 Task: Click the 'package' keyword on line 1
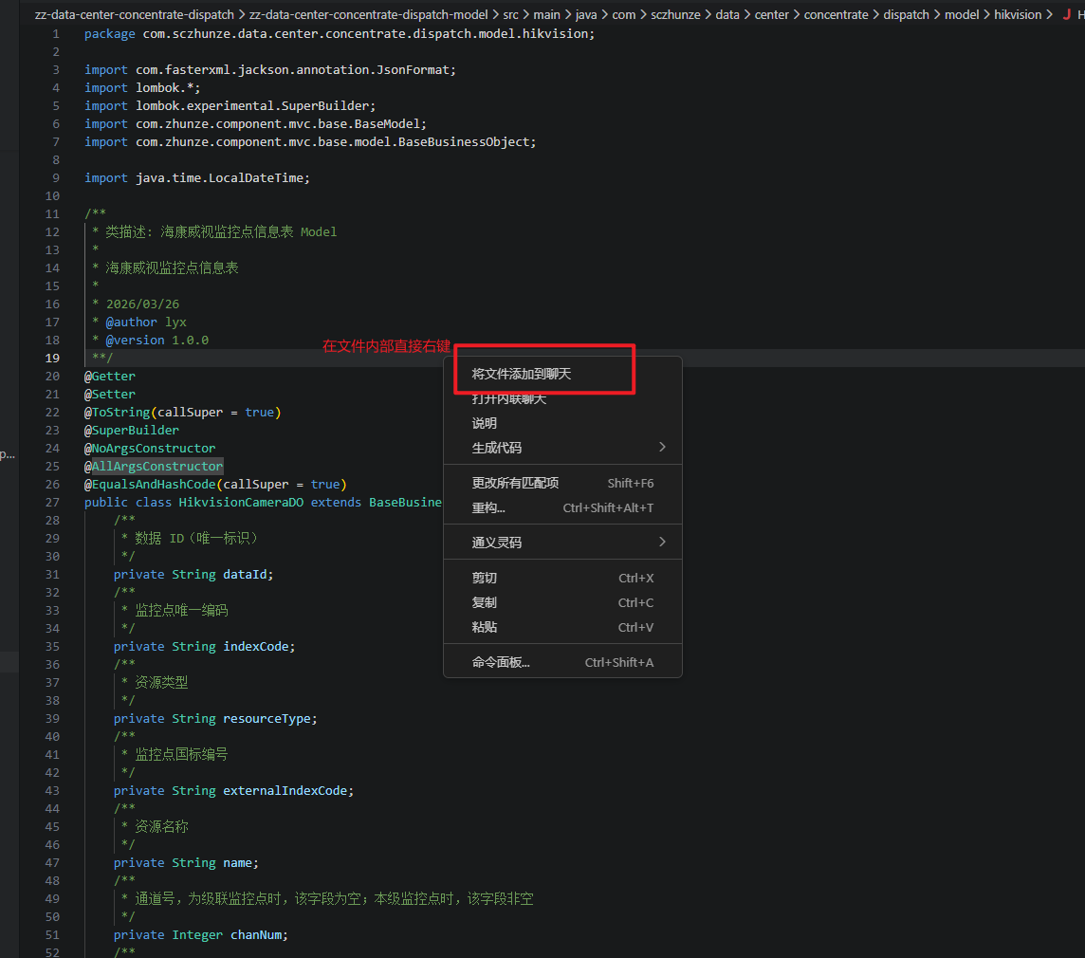(x=109, y=34)
